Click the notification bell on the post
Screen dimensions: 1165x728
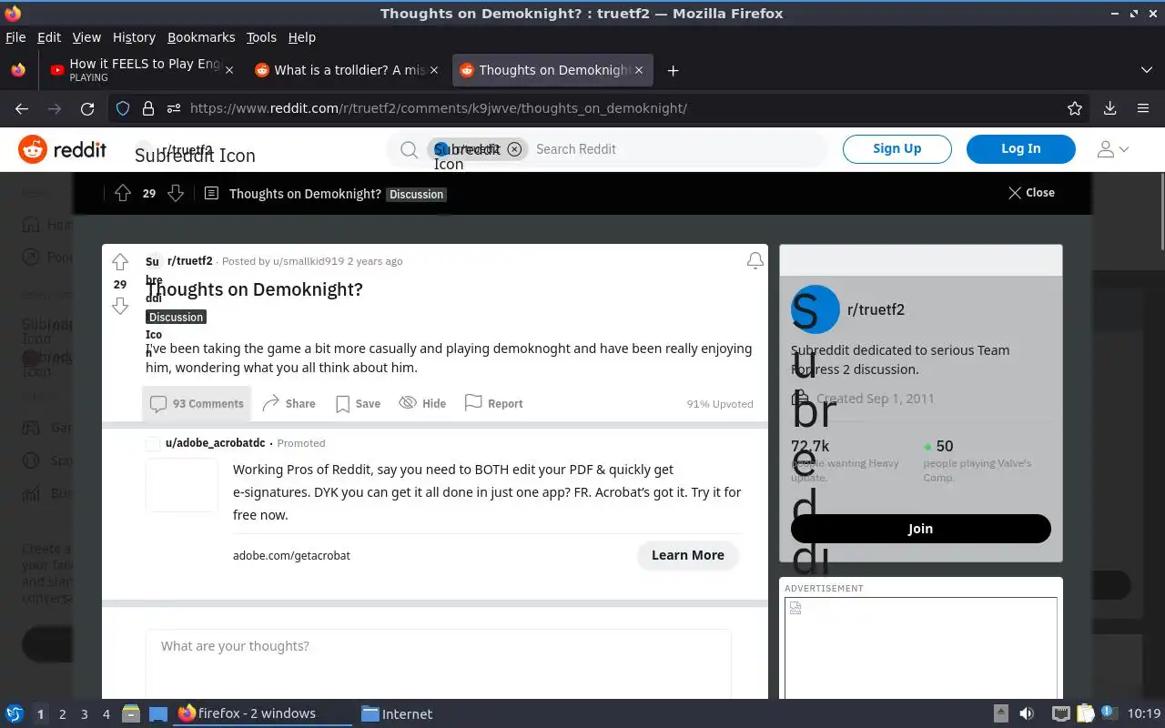point(755,261)
